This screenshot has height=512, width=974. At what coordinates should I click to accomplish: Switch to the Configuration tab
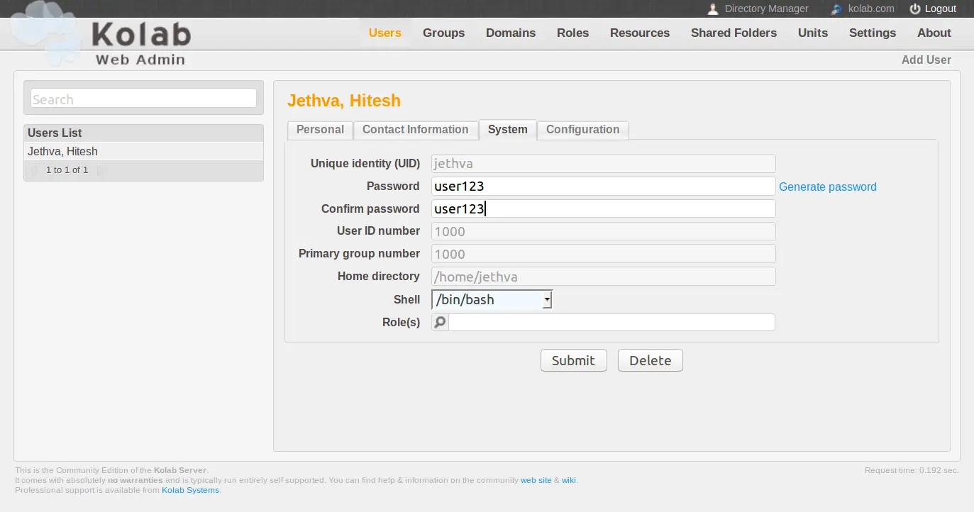[x=582, y=130]
